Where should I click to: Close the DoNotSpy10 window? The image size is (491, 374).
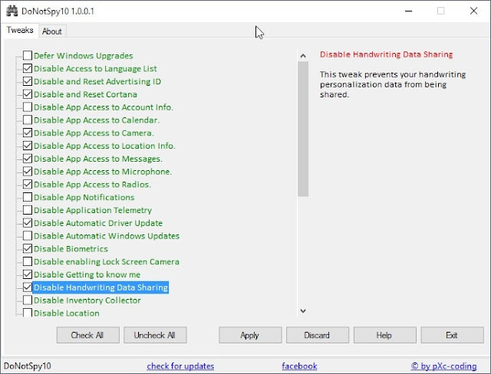pos(473,11)
